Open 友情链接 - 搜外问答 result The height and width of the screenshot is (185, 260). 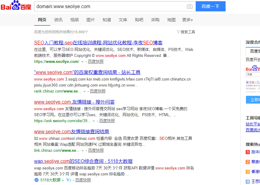point(74,102)
